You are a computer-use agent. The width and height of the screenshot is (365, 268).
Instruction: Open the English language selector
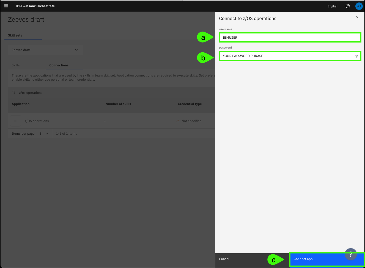pos(333,6)
